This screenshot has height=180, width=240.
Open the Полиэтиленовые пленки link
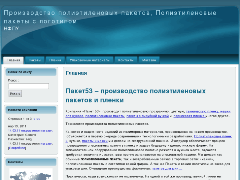(x=213, y=136)
